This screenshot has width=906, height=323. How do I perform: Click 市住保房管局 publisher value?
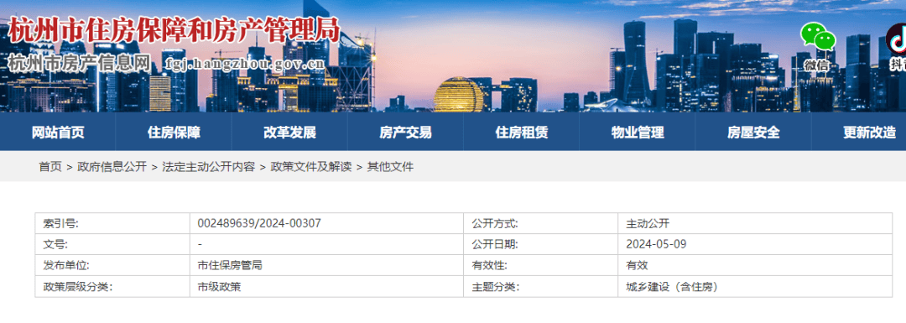point(230,265)
